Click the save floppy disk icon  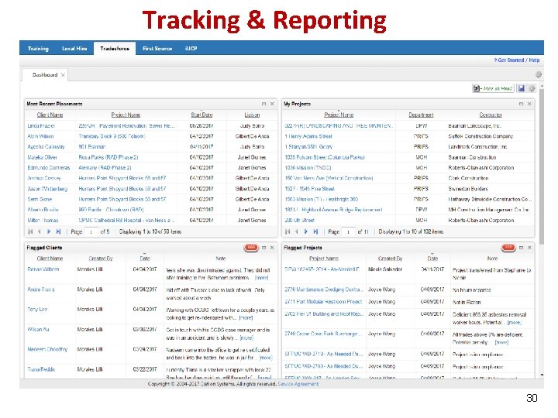coord(522,88)
